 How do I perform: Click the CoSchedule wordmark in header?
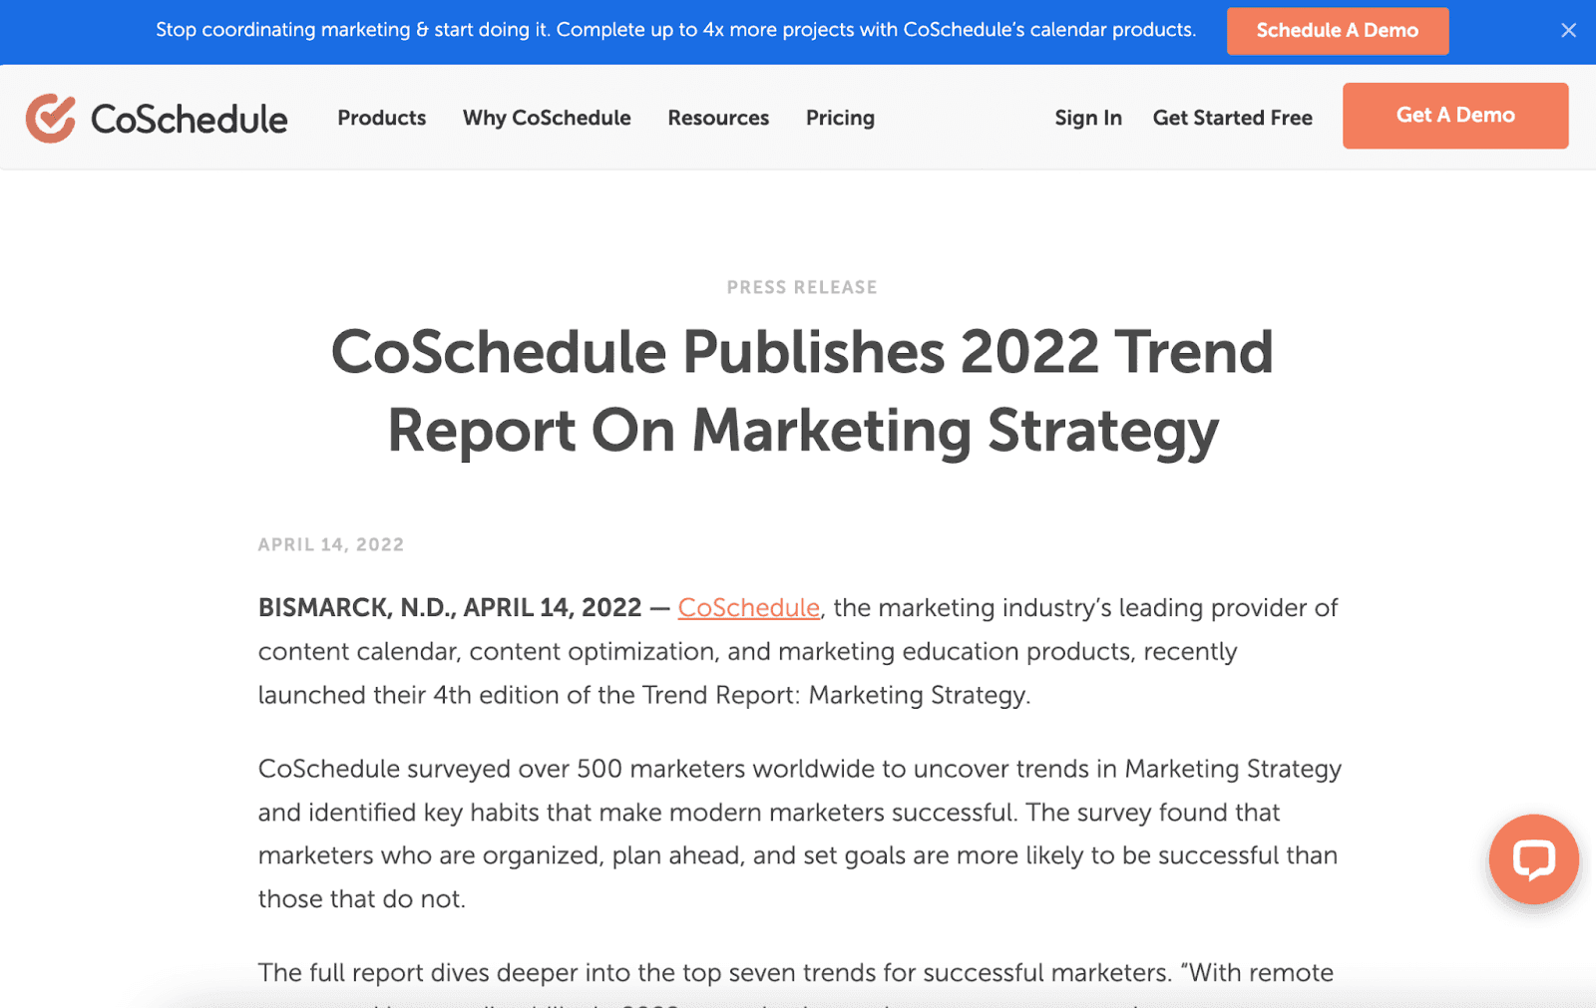pos(190,120)
